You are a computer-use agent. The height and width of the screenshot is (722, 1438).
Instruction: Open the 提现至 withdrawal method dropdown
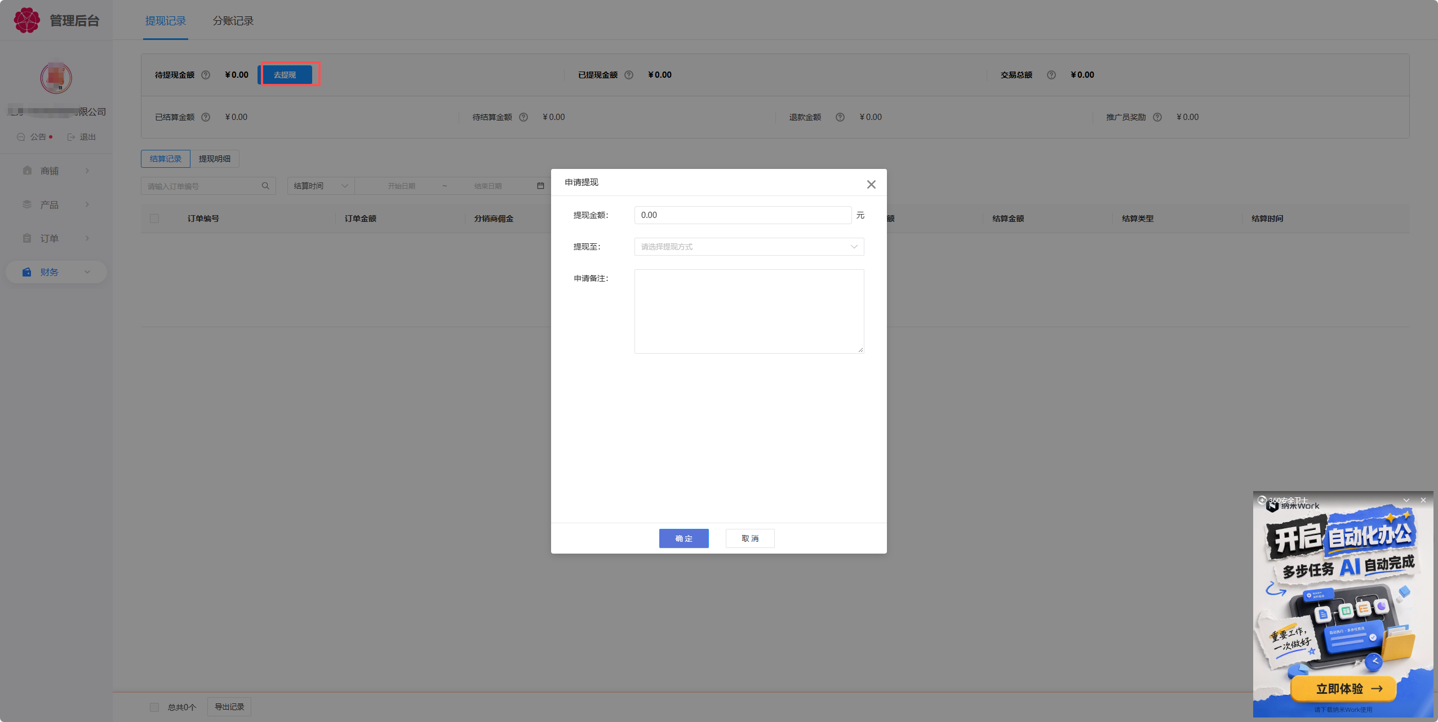coord(749,247)
